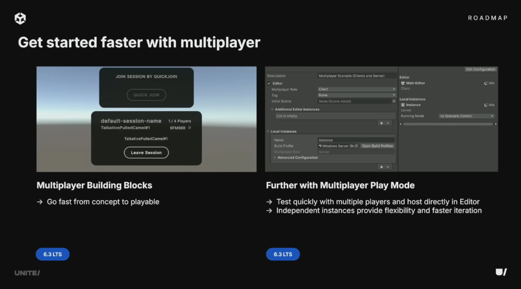Viewport: 521px width, 289px height.
Task: Click the Unity cube logo on the slide
Action: (20, 18)
